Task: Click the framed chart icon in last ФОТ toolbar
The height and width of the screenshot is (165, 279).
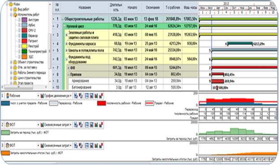Action: [x=92, y=145]
